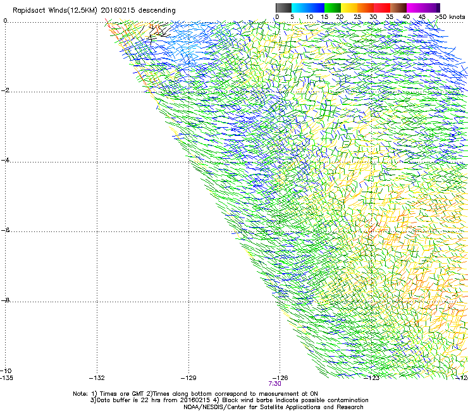
Task: Click the green 15-20 knots color swatch
Action: [333, 8]
